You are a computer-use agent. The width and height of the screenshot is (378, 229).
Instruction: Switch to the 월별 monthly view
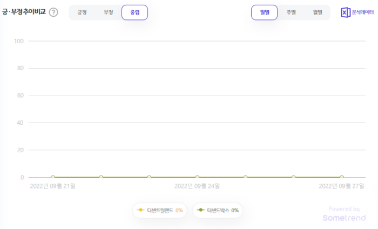coord(317,12)
